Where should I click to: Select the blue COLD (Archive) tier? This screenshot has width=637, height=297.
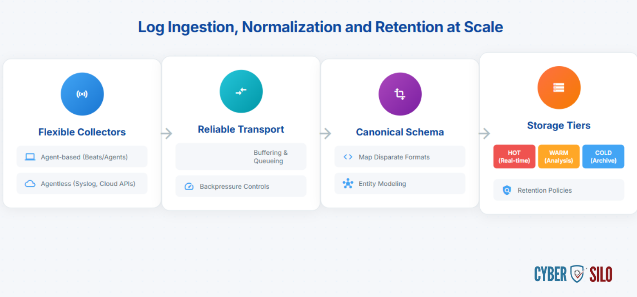(x=603, y=157)
